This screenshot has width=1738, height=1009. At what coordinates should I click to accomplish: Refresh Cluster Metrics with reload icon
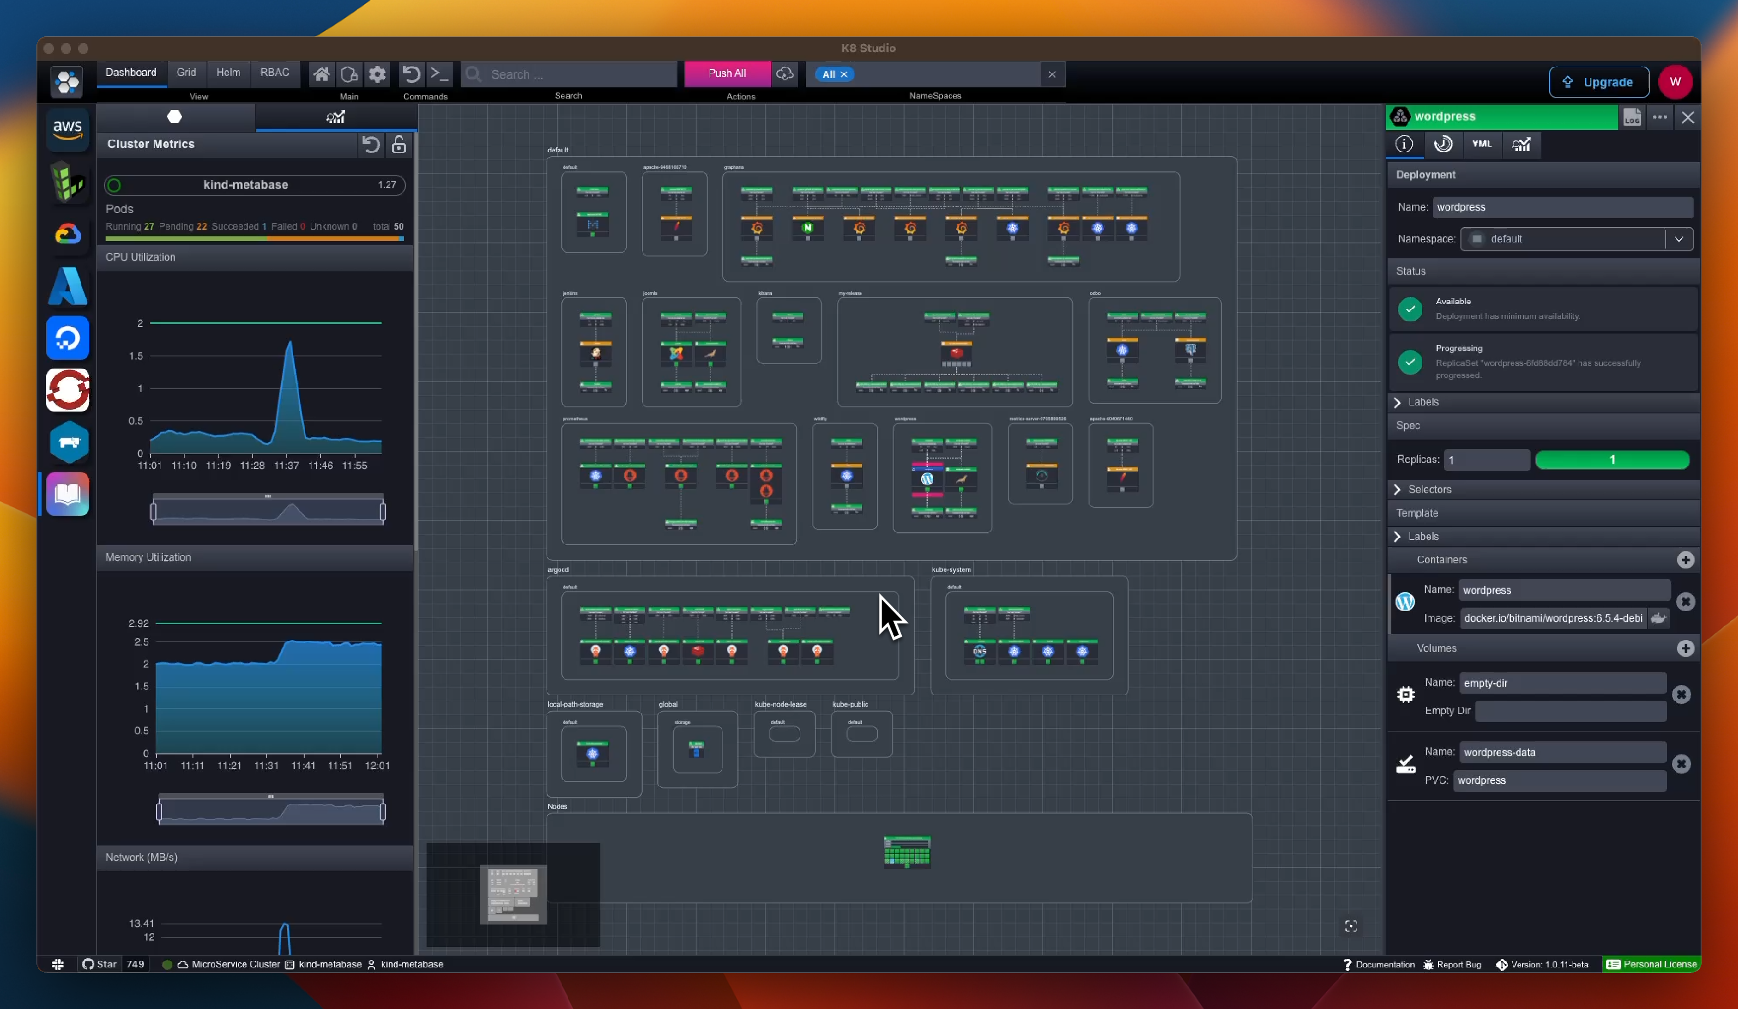click(370, 144)
